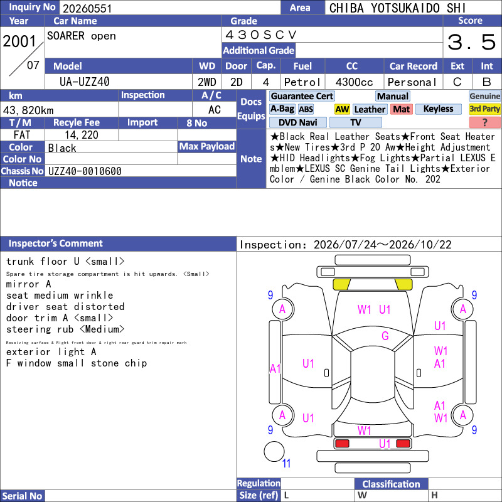Click the left red tail light

[342, 444]
